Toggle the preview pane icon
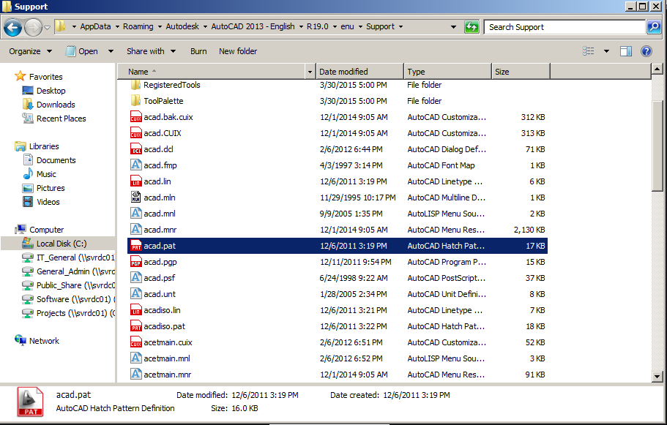The width and height of the screenshot is (667, 425). point(626,51)
